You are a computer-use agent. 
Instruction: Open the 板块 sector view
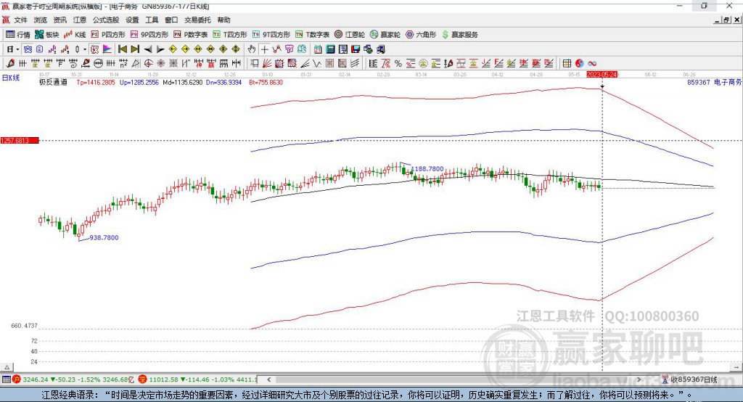[46, 35]
